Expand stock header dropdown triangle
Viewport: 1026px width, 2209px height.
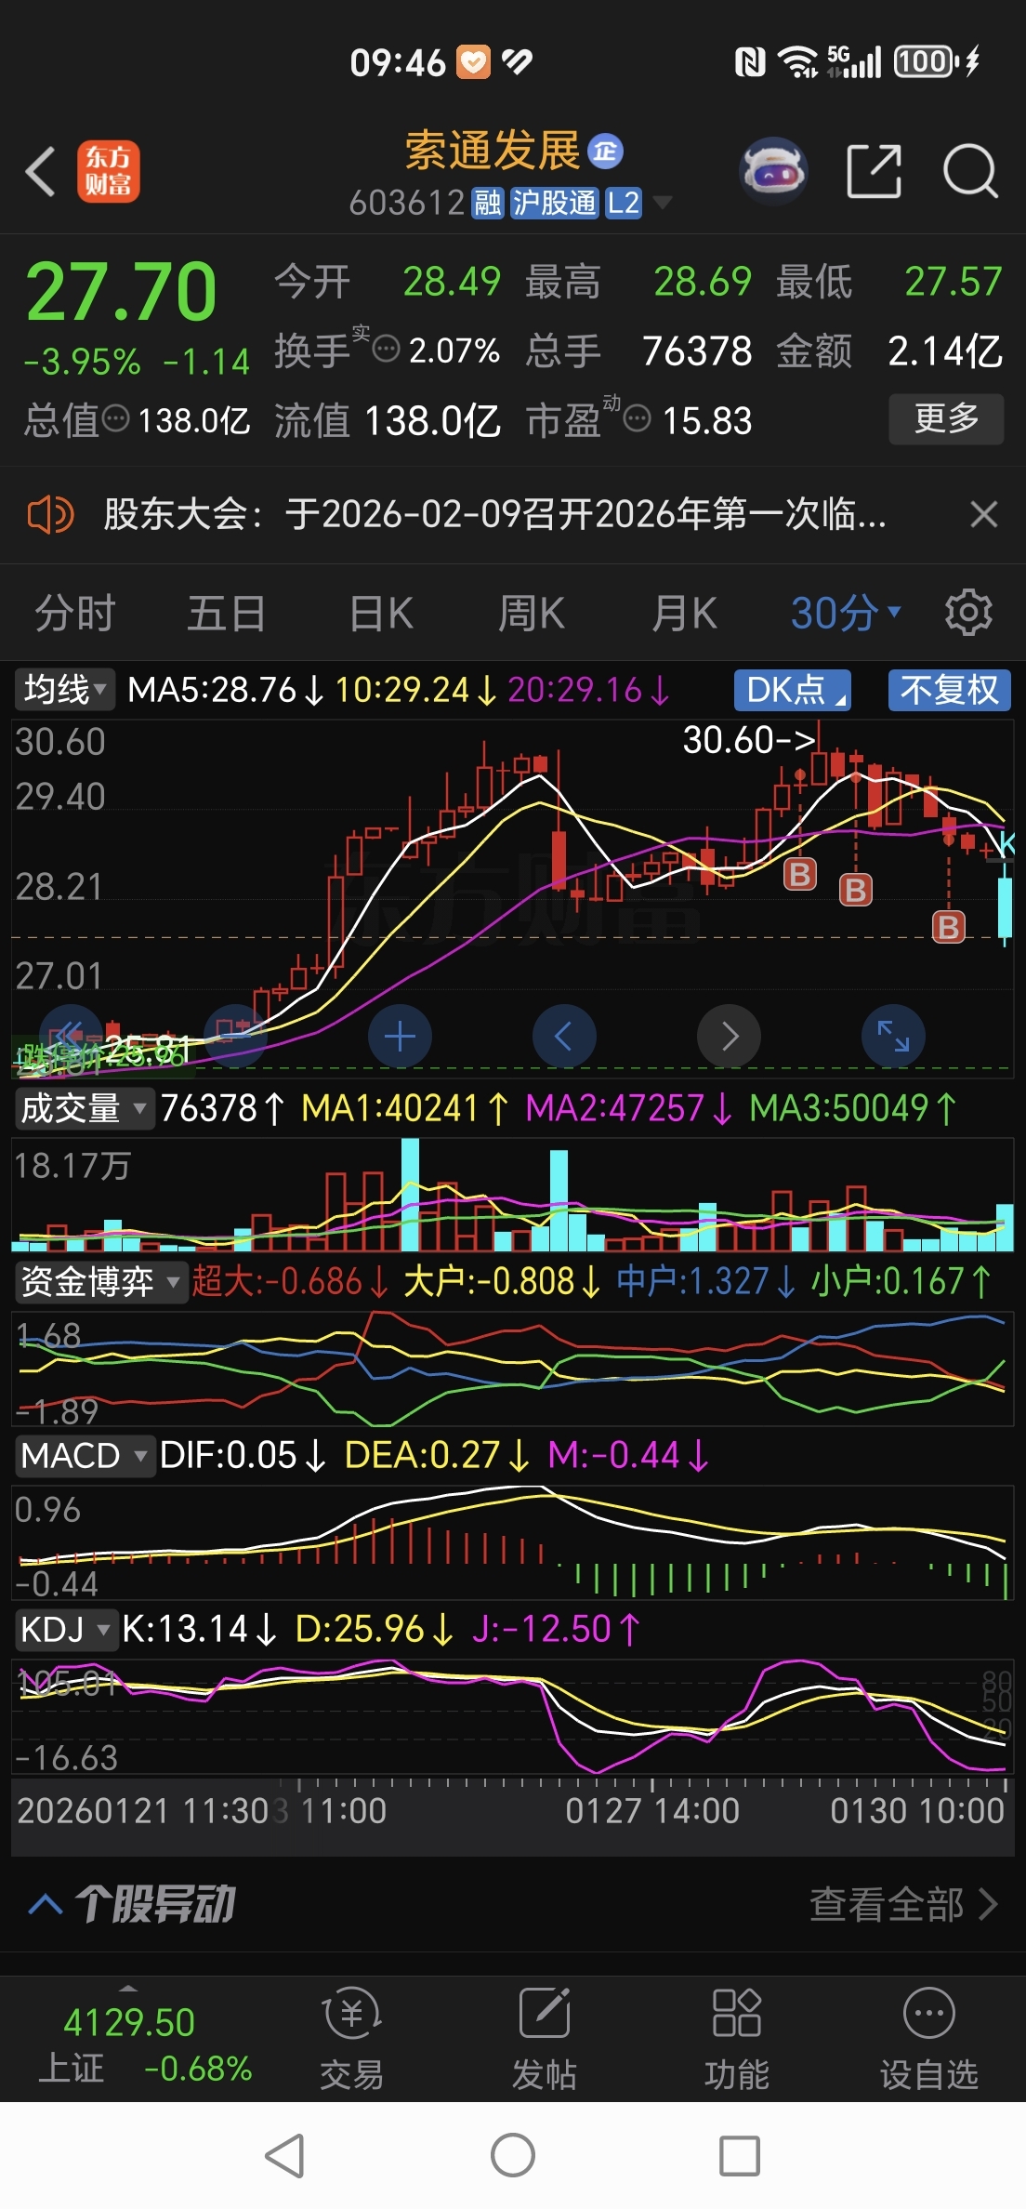[663, 202]
